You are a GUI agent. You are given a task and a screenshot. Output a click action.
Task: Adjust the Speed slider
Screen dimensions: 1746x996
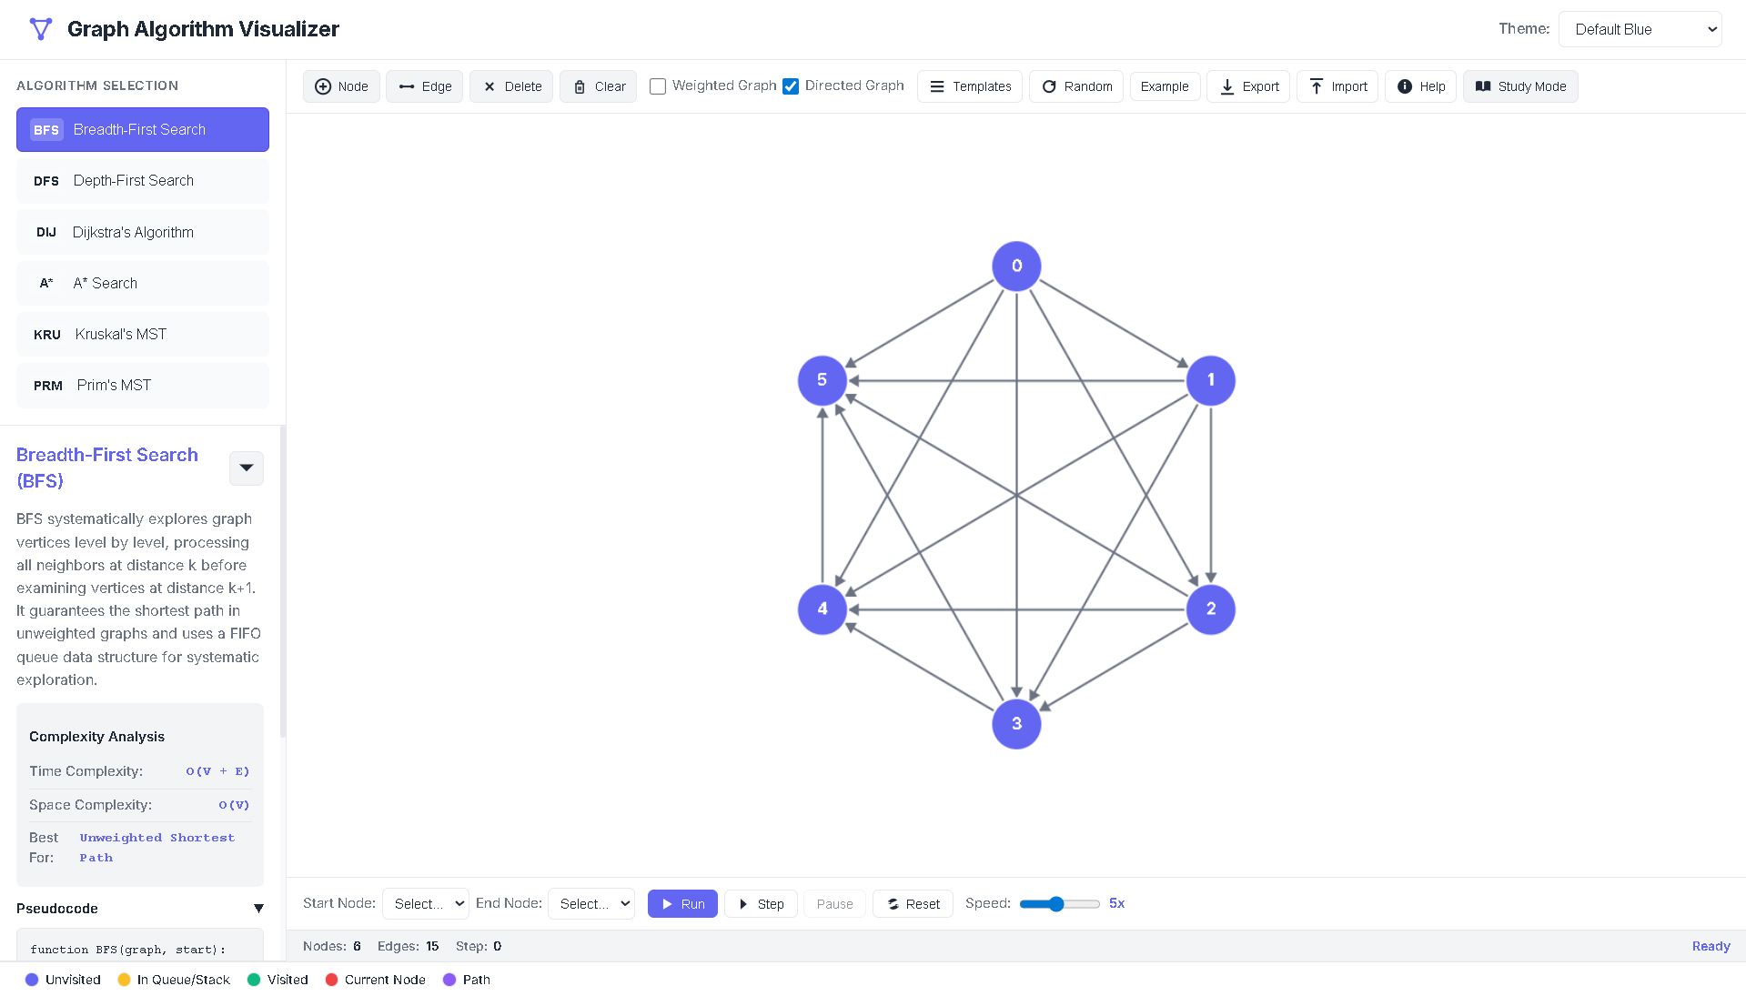(x=1060, y=903)
